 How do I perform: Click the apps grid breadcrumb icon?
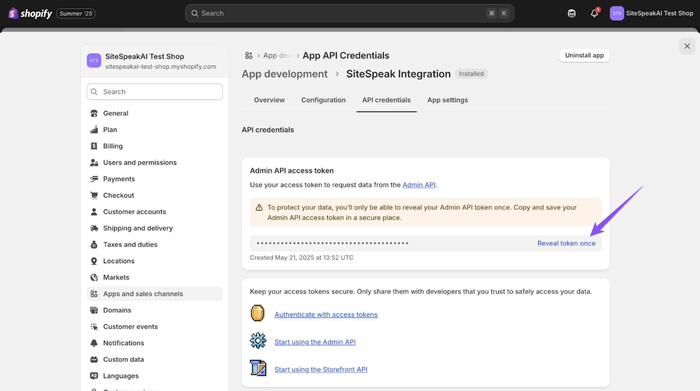[249, 55]
